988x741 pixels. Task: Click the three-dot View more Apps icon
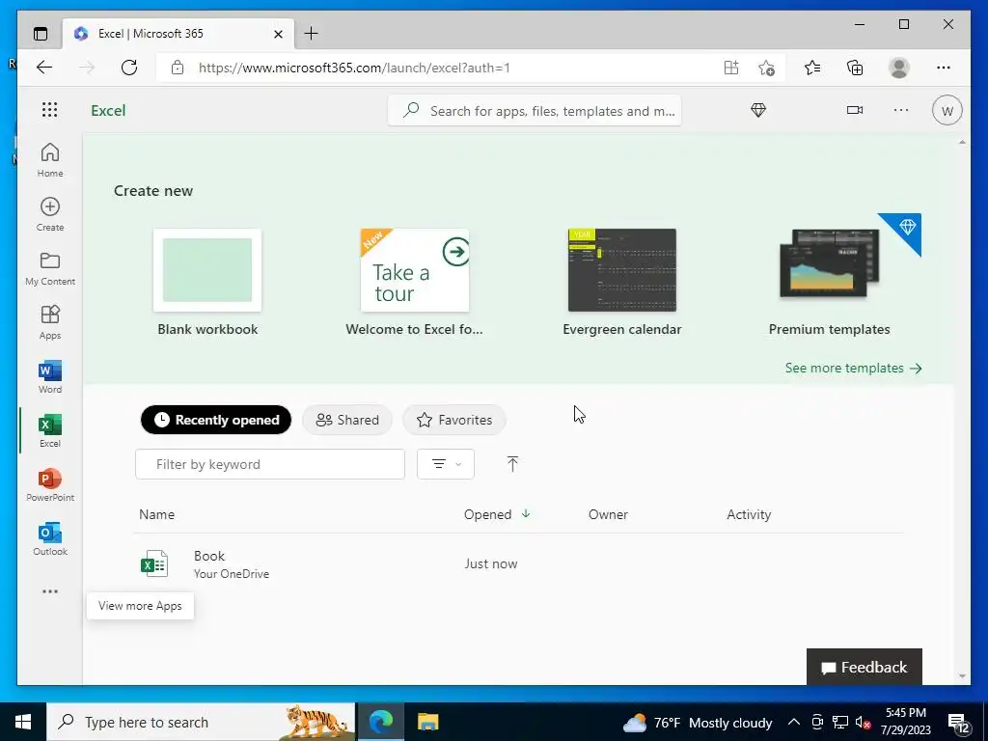pyautogui.click(x=50, y=591)
